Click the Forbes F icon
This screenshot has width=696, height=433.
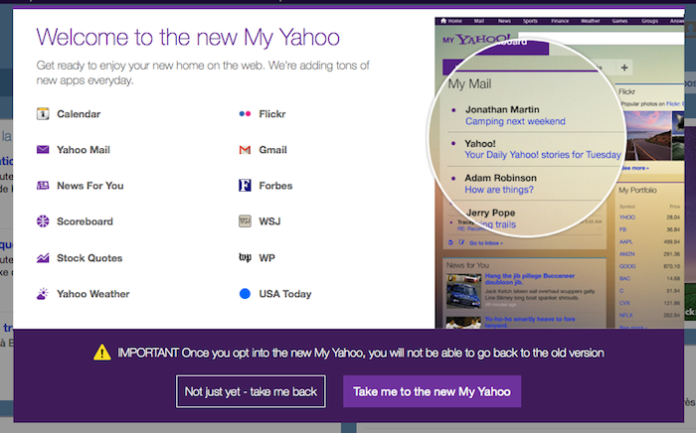tap(245, 186)
